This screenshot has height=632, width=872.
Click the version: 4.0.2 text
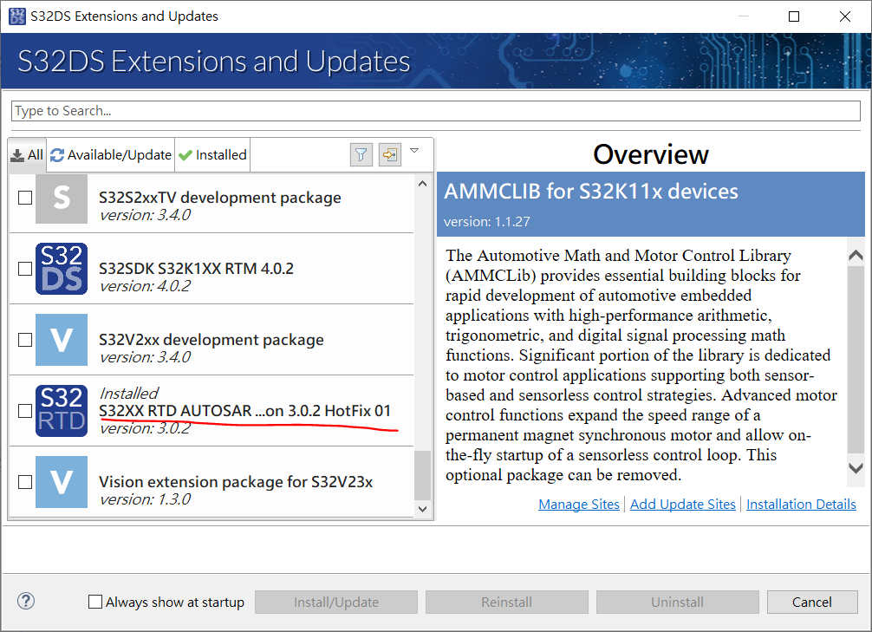tap(145, 286)
